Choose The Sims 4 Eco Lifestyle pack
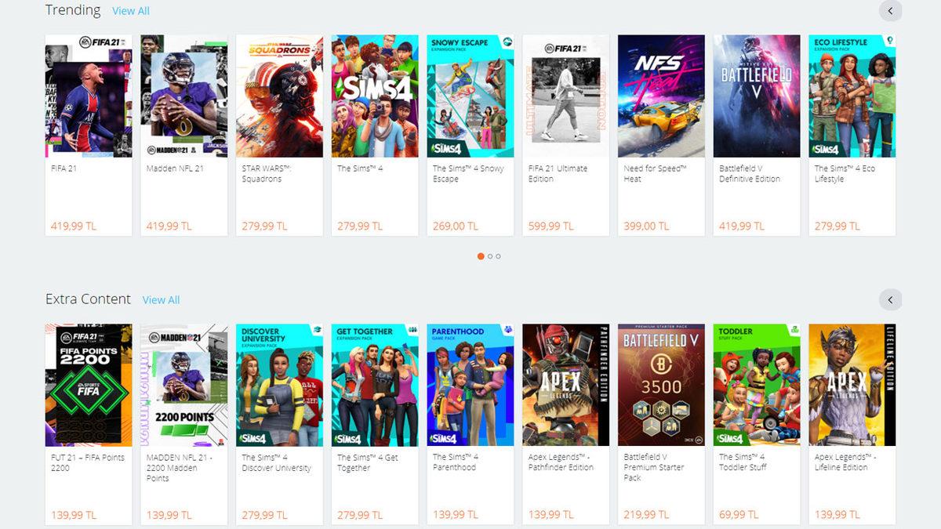Viewport: 941px width, 529px height. (x=852, y=135)
